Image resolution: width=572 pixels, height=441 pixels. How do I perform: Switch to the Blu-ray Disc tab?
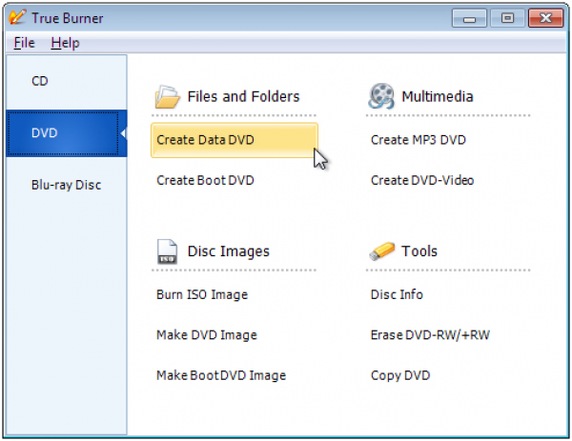click(66, 185)
